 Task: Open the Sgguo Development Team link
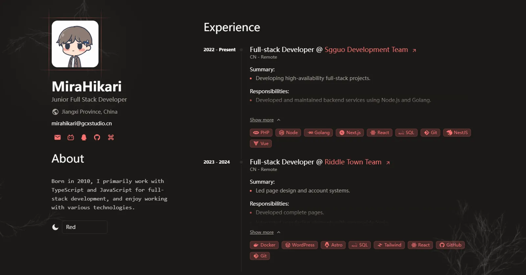tap(366, 50)
